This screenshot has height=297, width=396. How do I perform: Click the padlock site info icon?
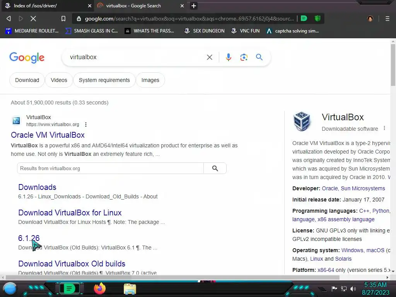point(79,19)
